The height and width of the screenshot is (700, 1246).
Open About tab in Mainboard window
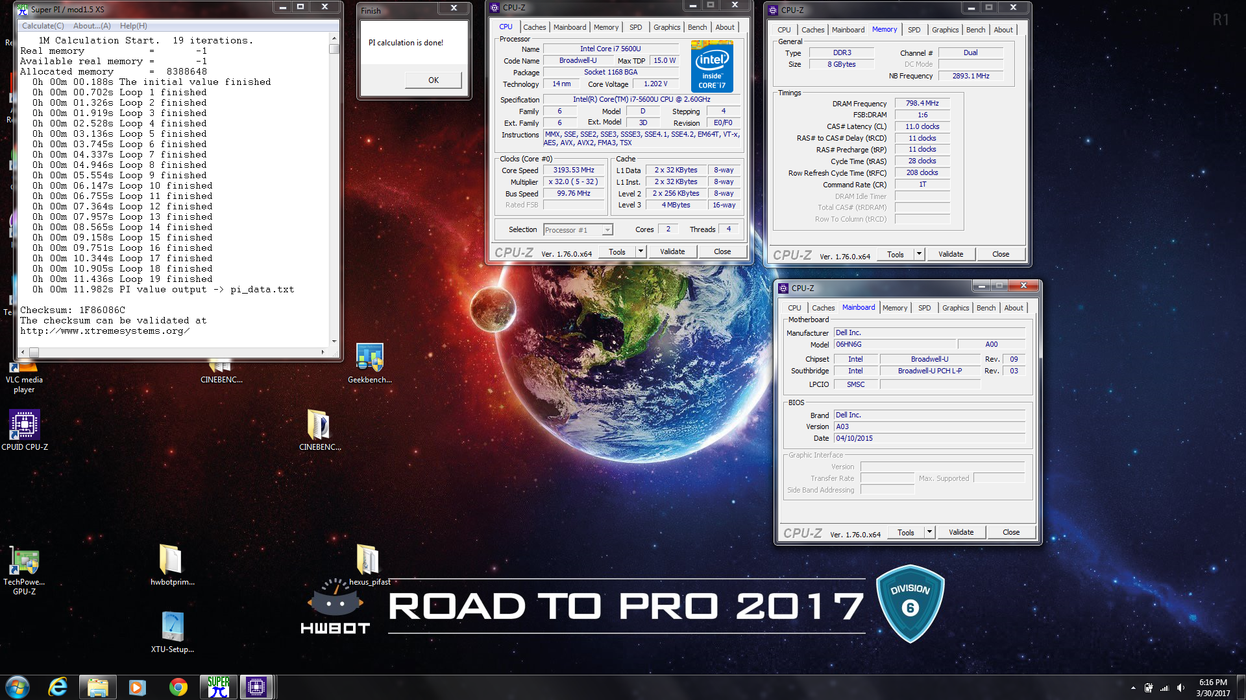1014,308
